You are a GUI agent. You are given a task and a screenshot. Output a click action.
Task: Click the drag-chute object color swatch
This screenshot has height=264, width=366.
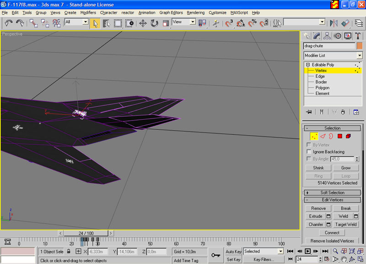pyautogui.click(x=360, y=46)
